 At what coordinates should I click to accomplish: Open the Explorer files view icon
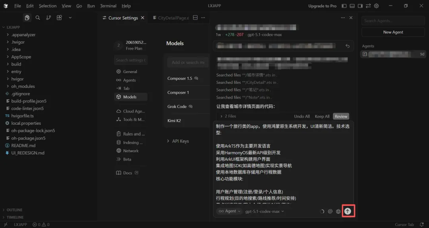pyautogui.click(x=27, y=17)
